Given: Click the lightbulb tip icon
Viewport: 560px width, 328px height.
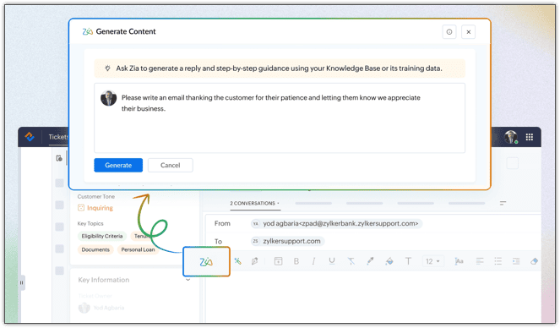Looking at the screenshot, I should [107, 68].
